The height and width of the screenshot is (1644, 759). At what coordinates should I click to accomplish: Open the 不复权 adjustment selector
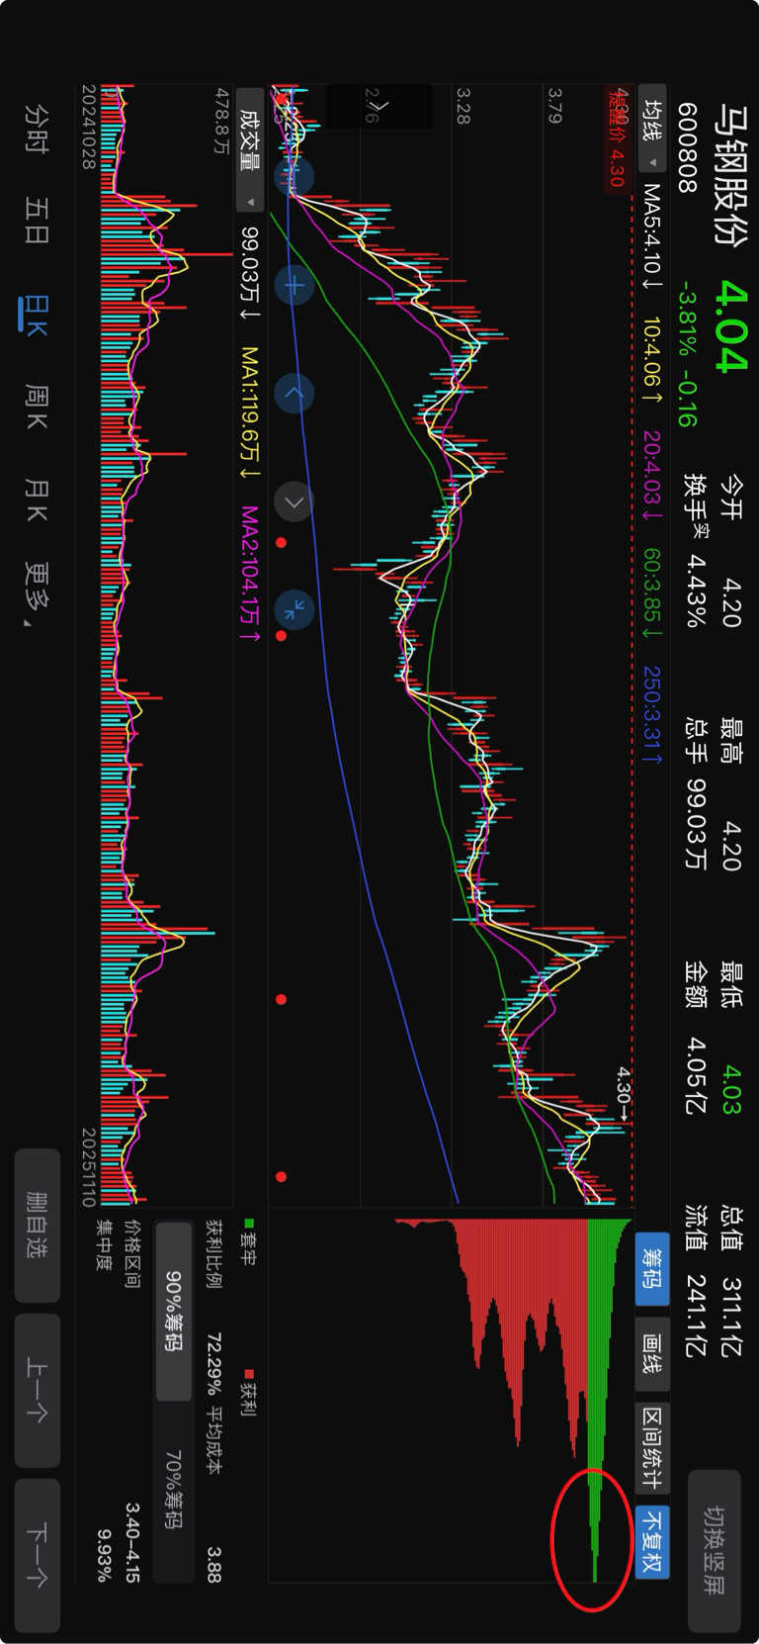pyautogui.click(x=652, y=1540)
